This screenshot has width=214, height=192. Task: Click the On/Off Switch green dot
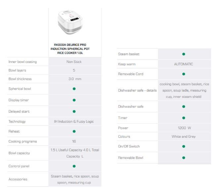pyautogui.click(x=184, y=146)
